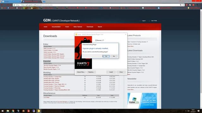
Task: Open Google Chrome from the taskbar
Action: pos(13,111)
